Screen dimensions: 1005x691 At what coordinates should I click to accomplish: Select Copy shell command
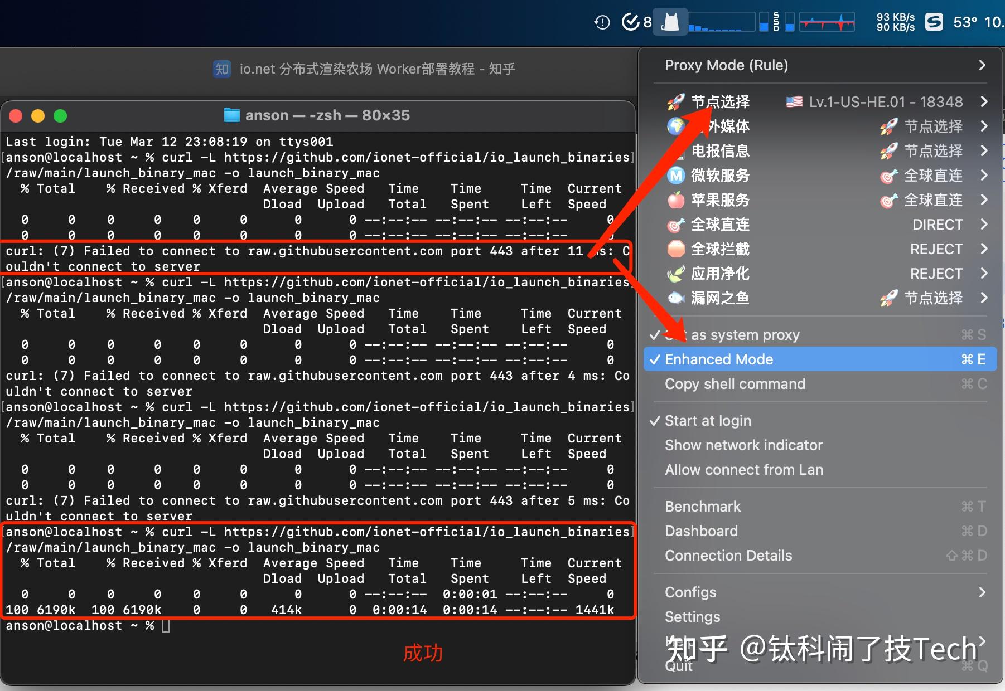coord(820,384)
